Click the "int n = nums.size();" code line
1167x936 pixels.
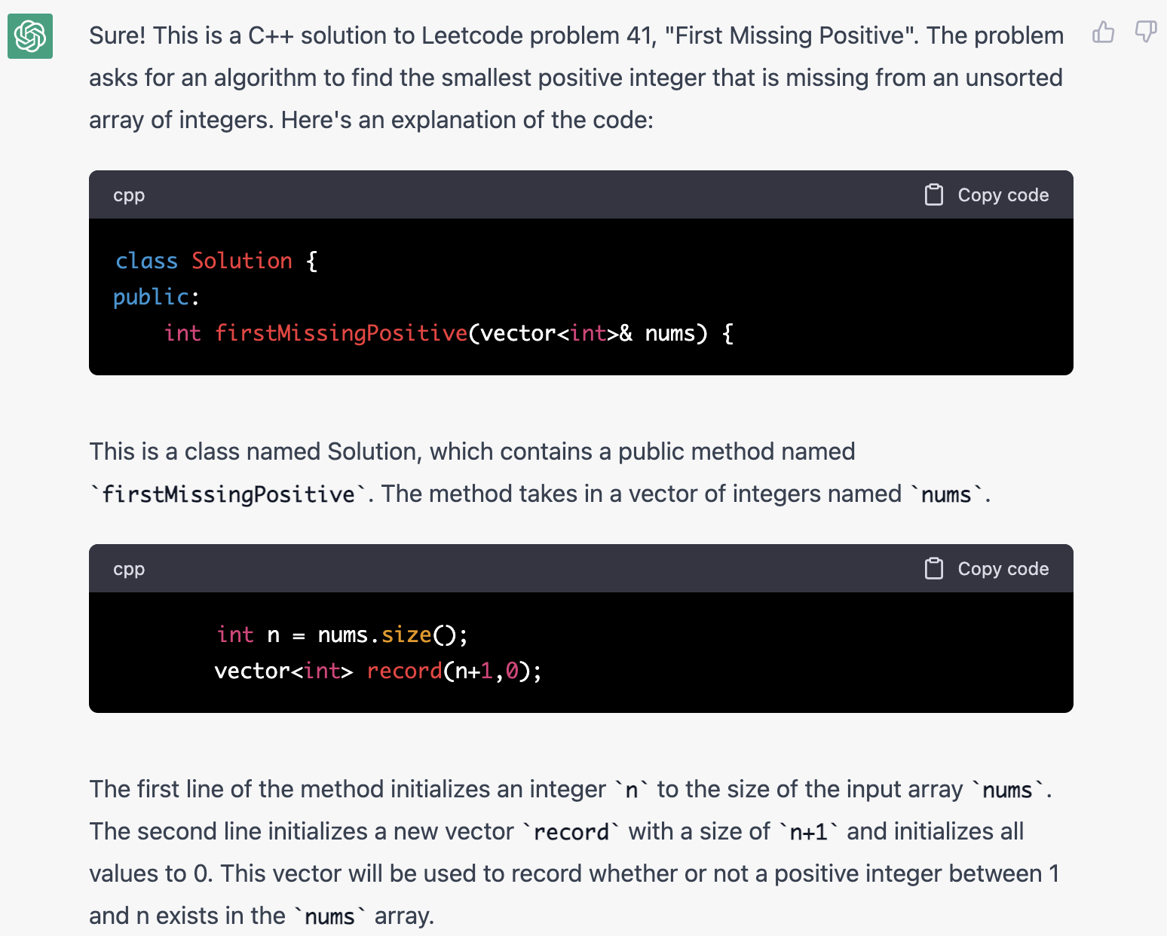[342, 635]
